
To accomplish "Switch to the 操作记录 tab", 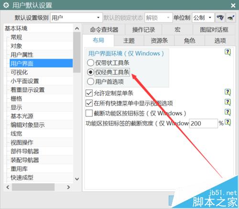I will [143, 30].
